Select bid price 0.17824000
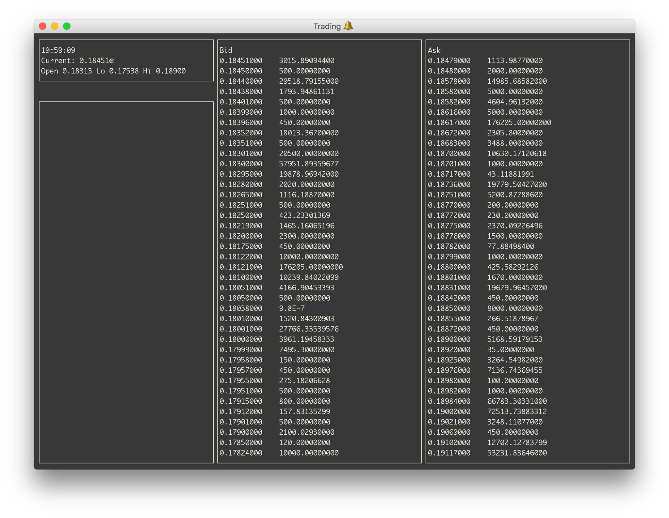Screen dimensions: 669x518 coord(241,453)
